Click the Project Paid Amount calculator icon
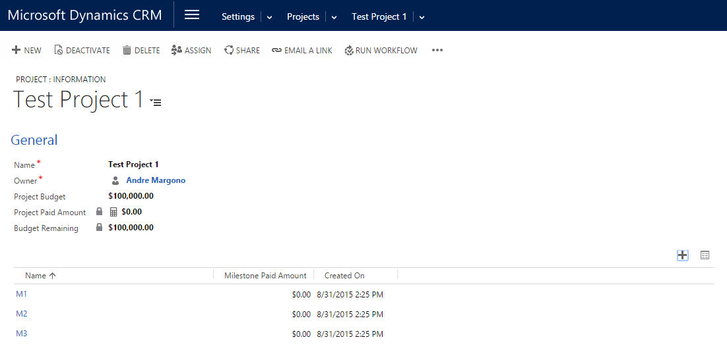The width and height of the screenshot is (727, 356). coord(113,212)
